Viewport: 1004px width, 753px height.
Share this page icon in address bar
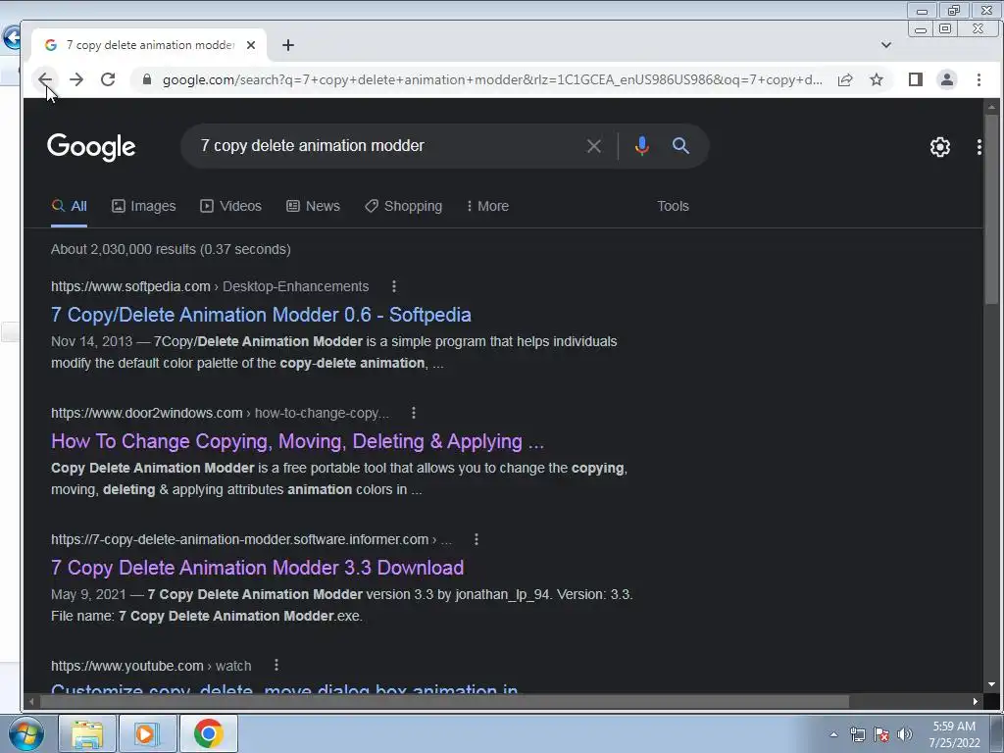844,79
